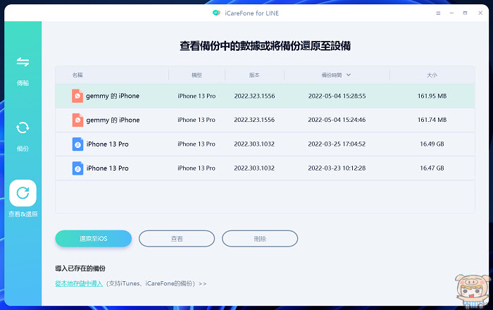Click the red file icon of 15:24:46 backup
Screen dimensions: 493x310
77,120
